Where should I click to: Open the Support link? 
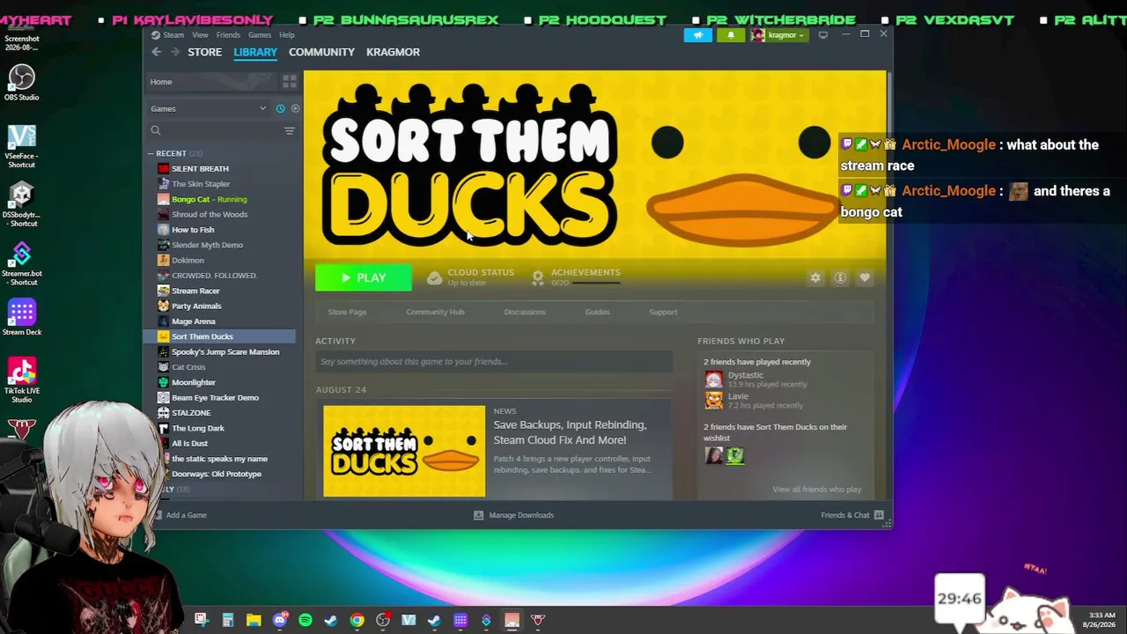pyautogui.click(x=663, y=312)
